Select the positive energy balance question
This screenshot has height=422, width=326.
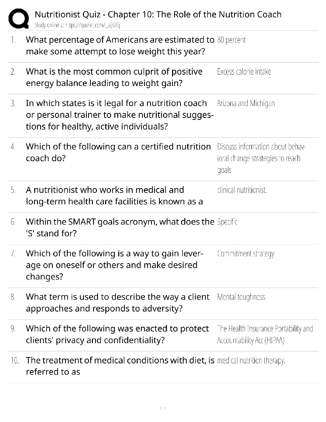[114, 77]
